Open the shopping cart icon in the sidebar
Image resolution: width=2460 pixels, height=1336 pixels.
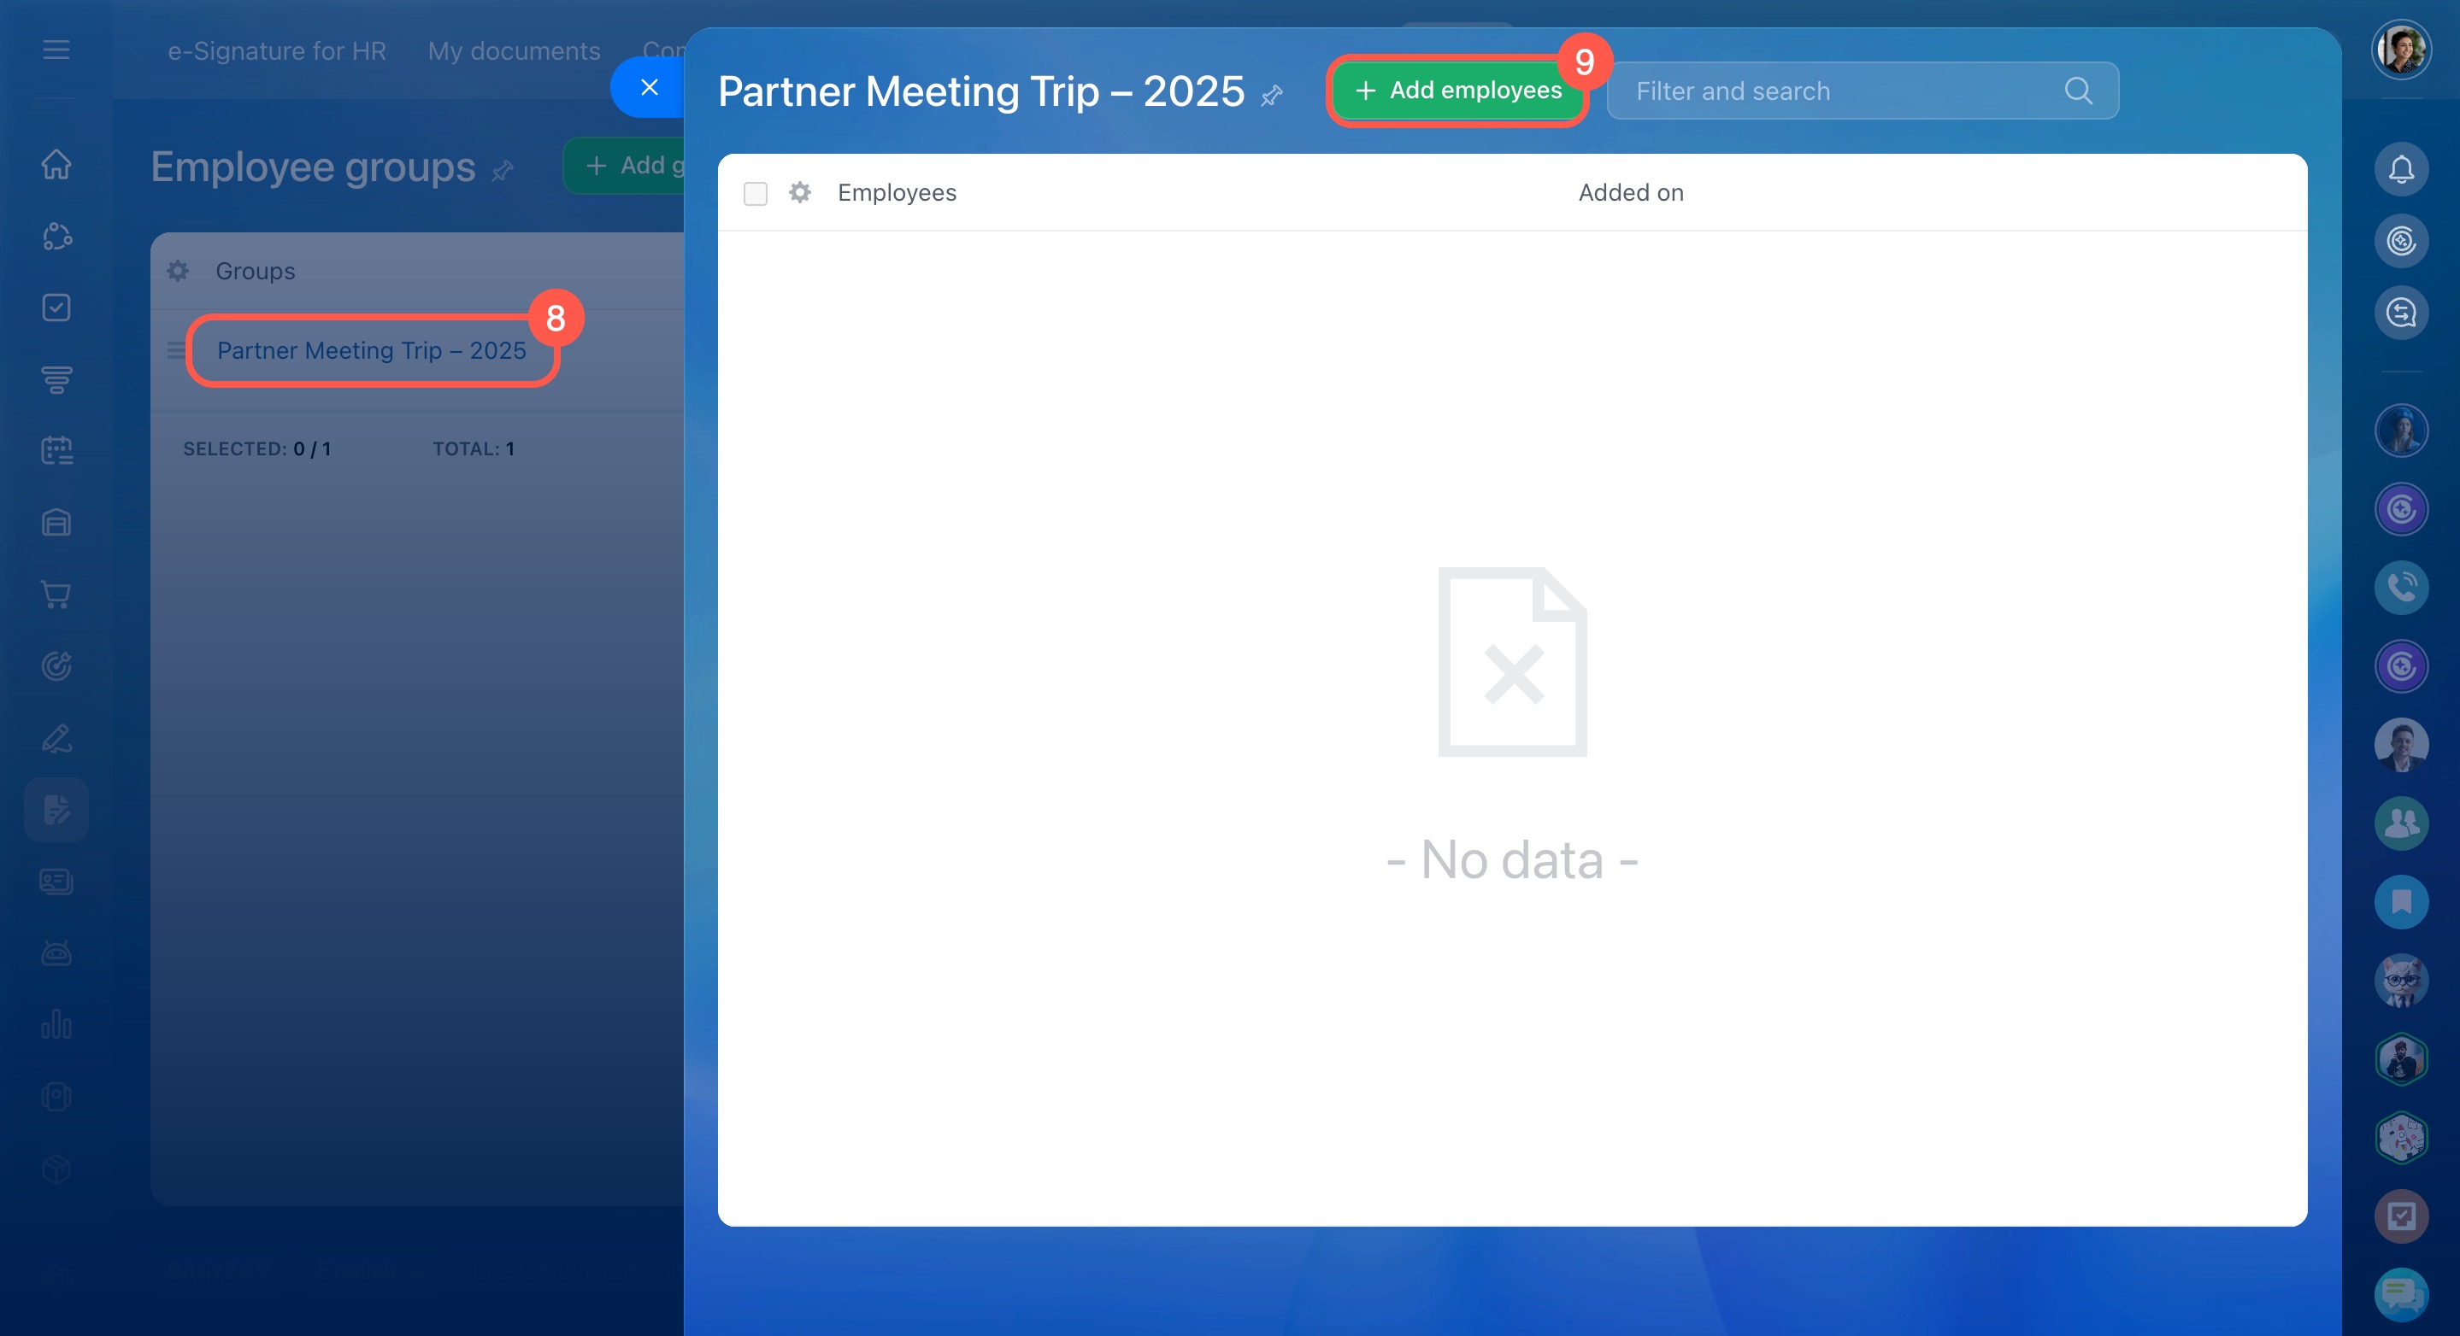(x=56, y=594)
